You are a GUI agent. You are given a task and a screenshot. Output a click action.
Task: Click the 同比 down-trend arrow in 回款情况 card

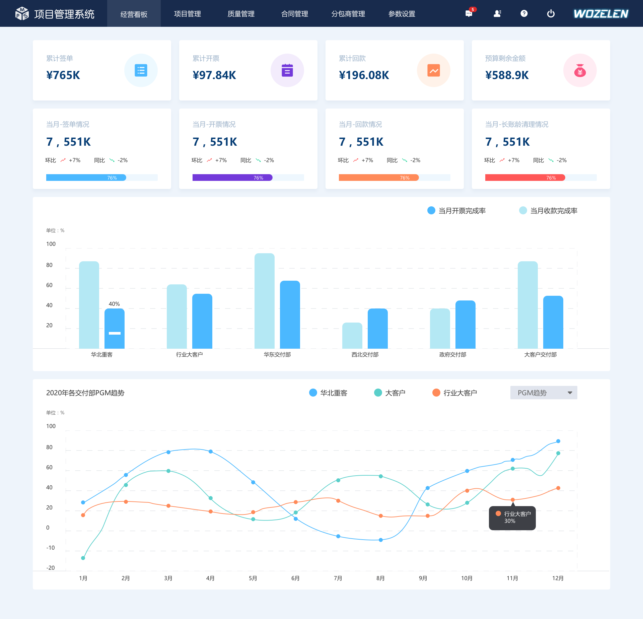coord(405,160)
